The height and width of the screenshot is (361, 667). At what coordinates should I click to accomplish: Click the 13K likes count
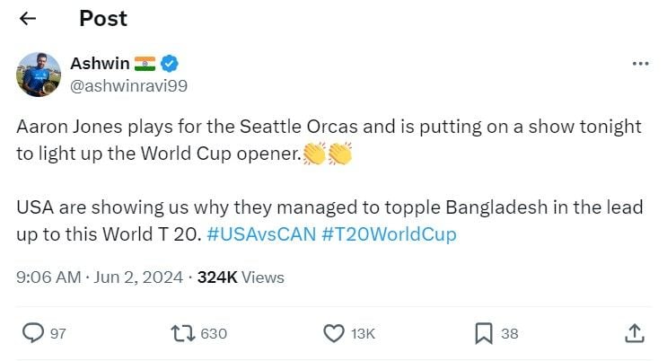tap(363, 333)
